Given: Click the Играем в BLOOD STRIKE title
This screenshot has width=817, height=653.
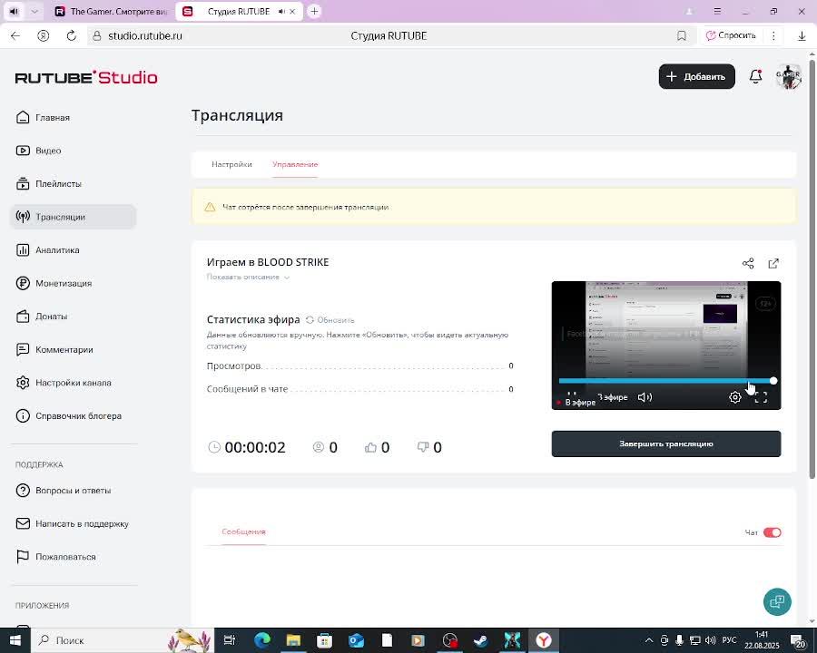Looking at the screenshot, I should [268, 262].
